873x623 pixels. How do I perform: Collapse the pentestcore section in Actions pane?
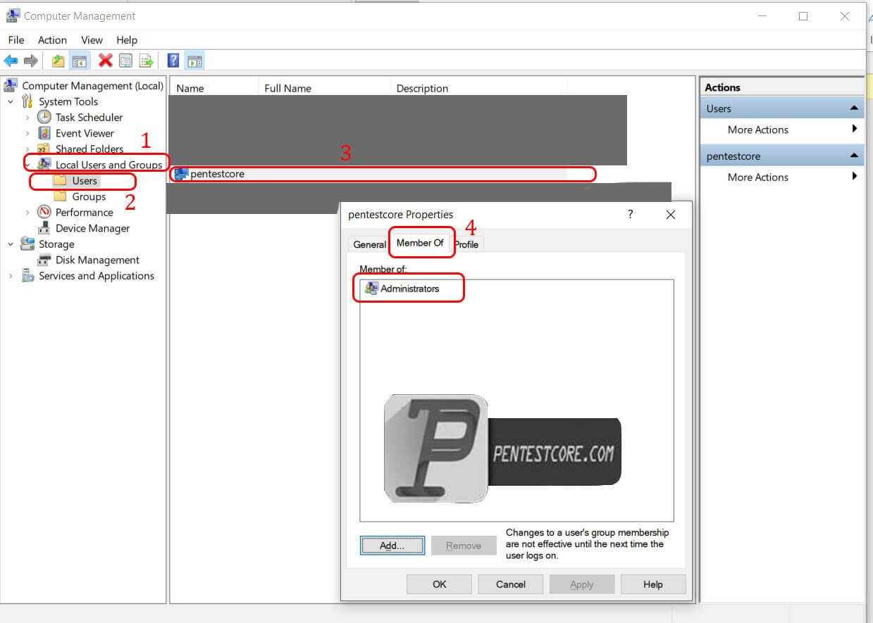(854, 156)
